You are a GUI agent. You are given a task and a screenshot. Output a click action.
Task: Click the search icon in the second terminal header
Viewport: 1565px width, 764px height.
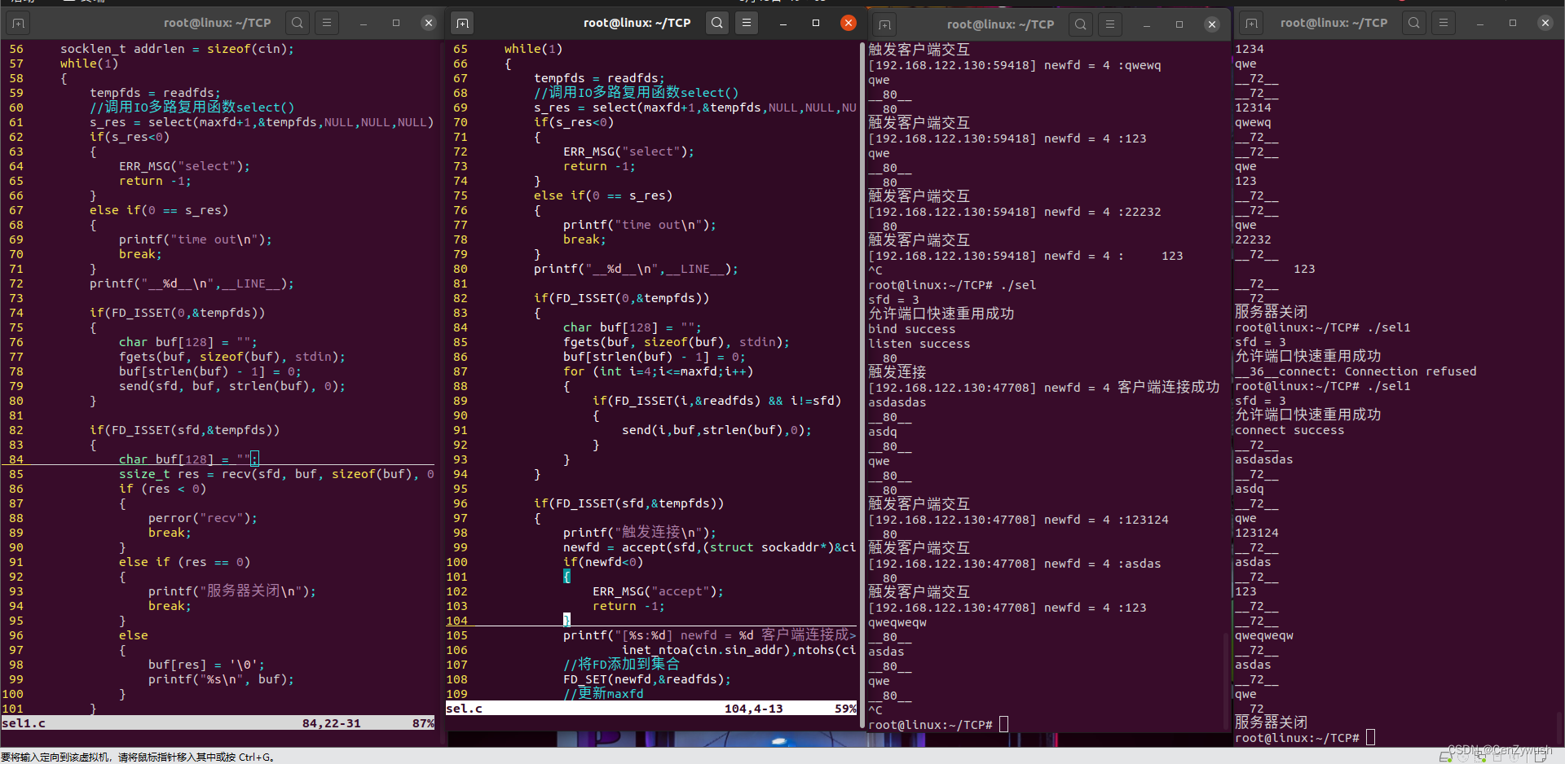716,23
